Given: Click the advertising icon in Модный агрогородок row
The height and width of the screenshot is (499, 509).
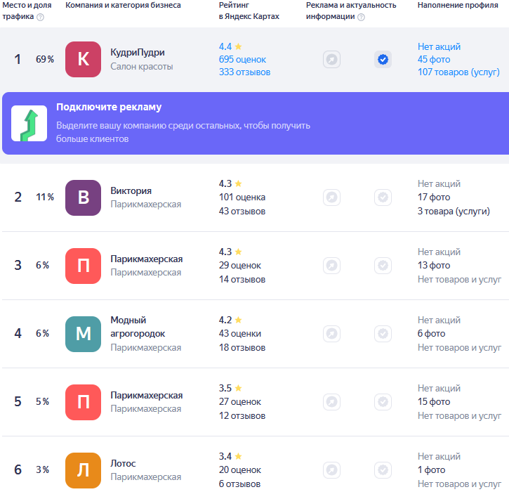Looking at the screenshot, I should pos(331,334).
